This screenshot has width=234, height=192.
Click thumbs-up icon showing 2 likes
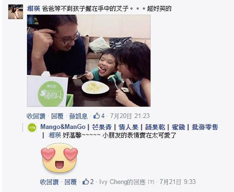(x=86, y=182)
